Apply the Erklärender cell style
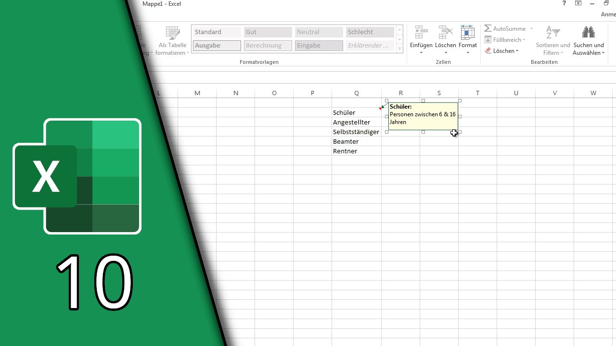 point(370,46)
